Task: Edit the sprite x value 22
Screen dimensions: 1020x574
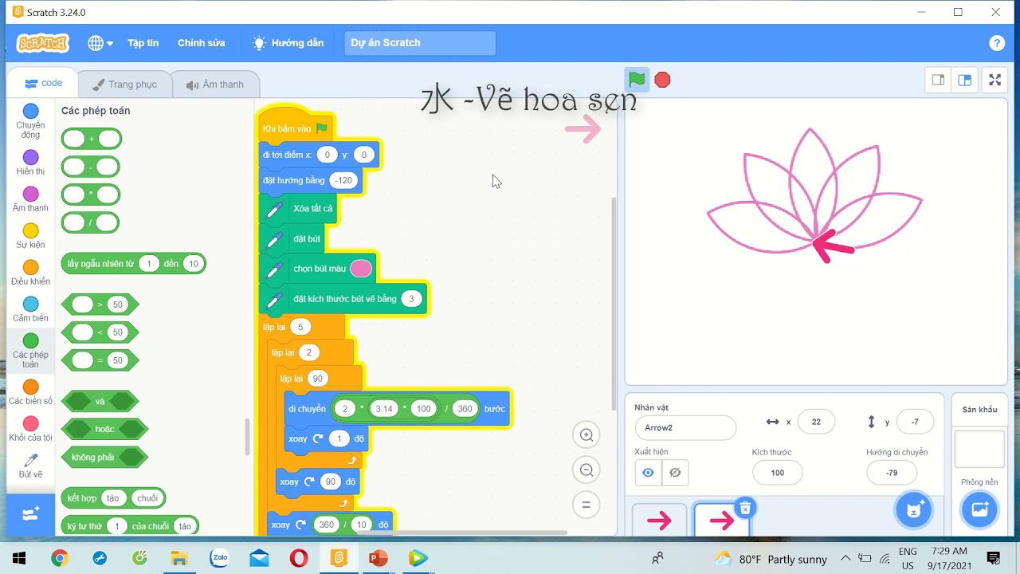Action: click(816, 422)
